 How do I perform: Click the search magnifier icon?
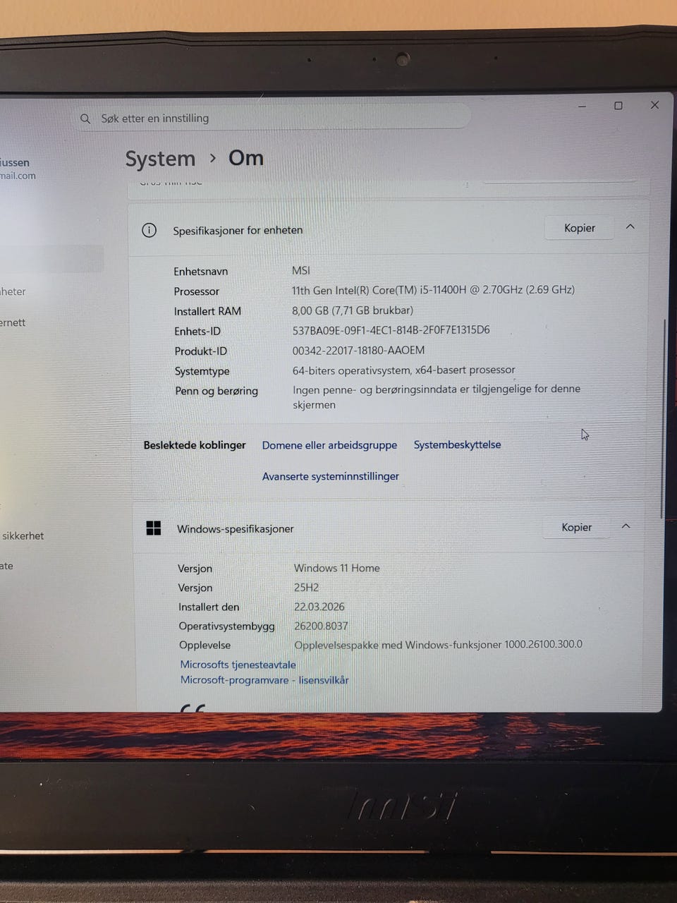85,119
